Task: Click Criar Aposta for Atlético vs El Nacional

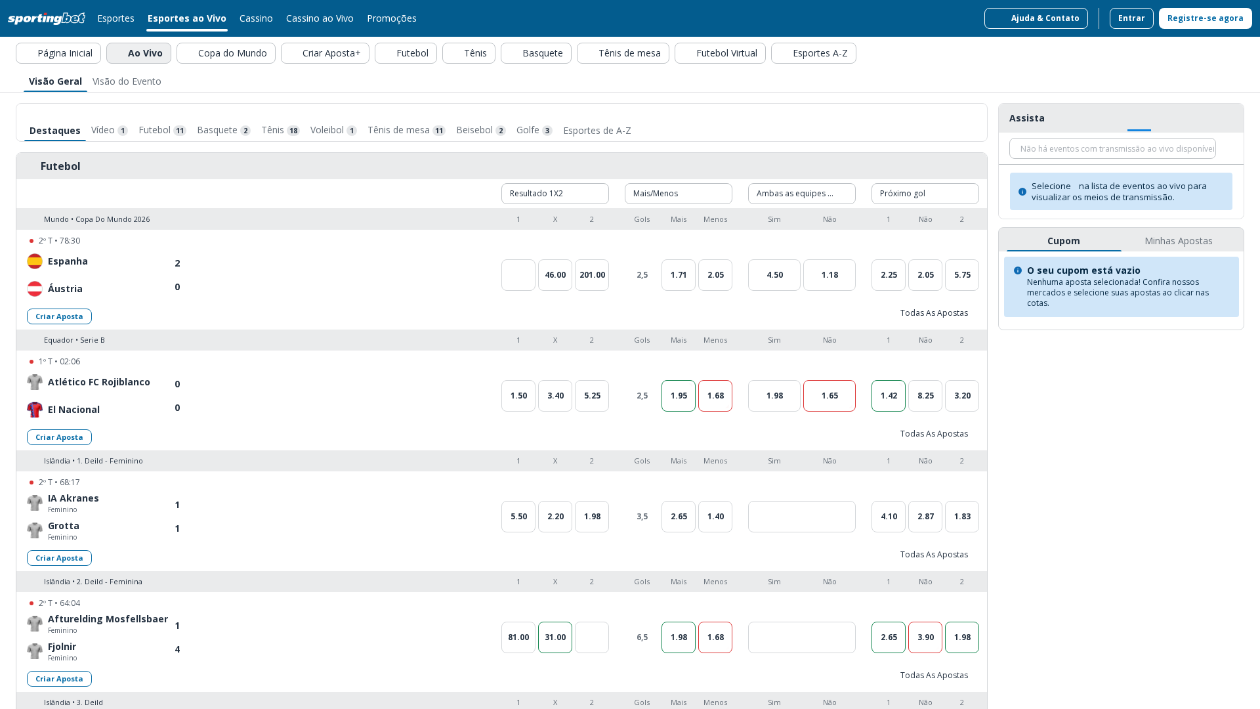Action: [59, 437]
